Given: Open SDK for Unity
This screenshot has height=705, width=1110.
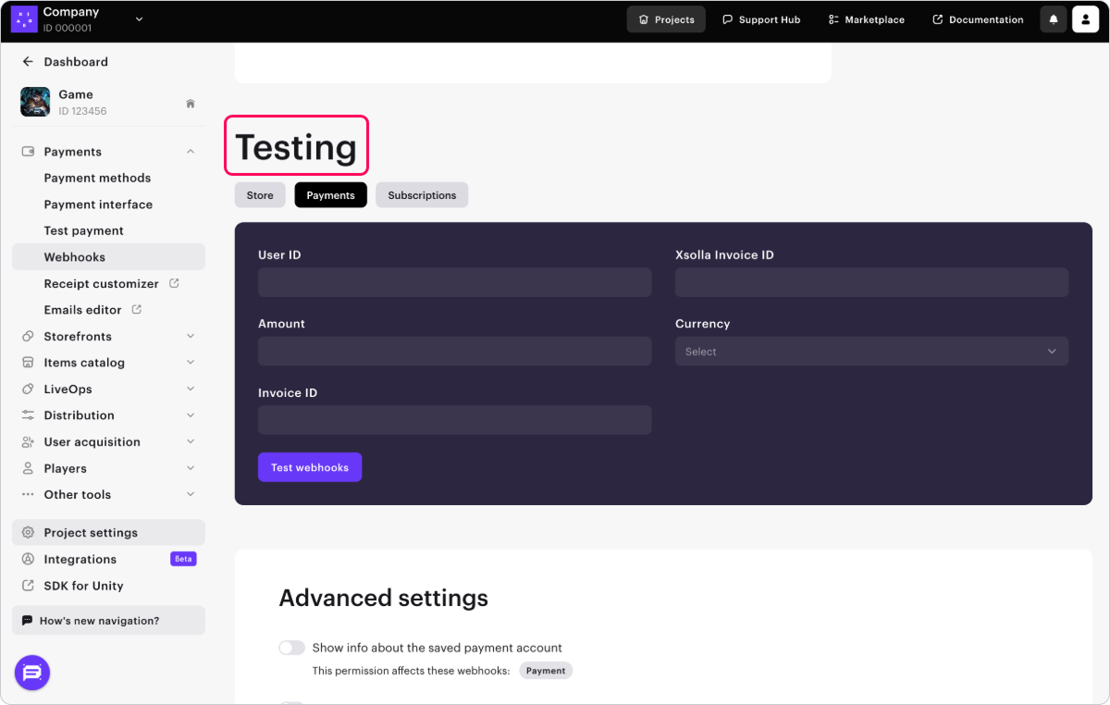Looking at the screenshot, I should (83, 586).
